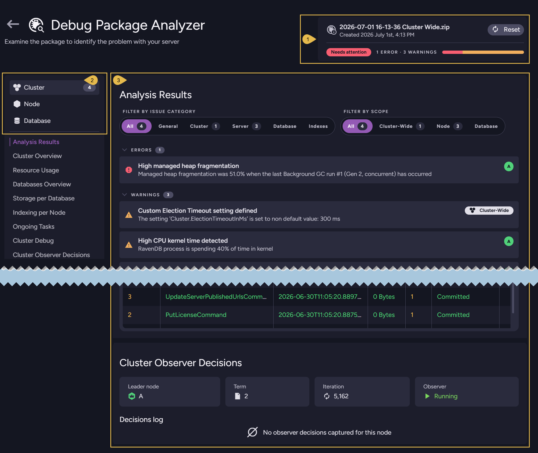Open the High managed heap fragmentation error
538x453 pixels.
(319, 170)
